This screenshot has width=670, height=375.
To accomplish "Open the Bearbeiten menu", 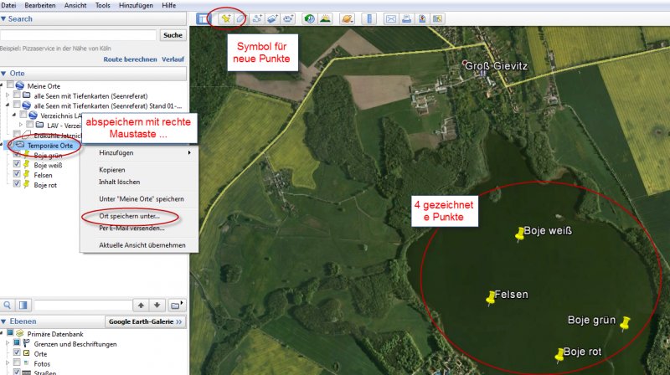I will 40,6.
